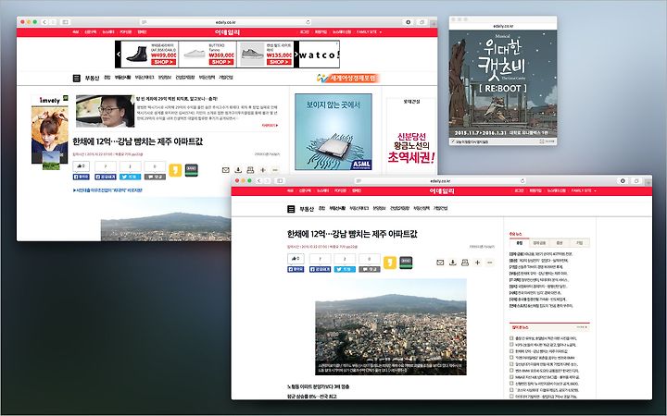Reload the page in the front Safari window
Image resolution: width=667 pixels, height=416 pixels.
(x=522, y=181)
